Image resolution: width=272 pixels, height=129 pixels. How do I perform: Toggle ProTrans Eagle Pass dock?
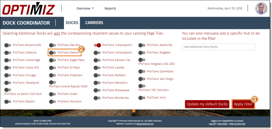click(x=52, y=60)
